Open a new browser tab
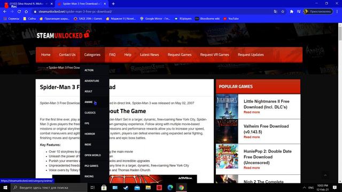Image resolution: width=342 pixels, height=192 pixels. click(x=113, y=4)
